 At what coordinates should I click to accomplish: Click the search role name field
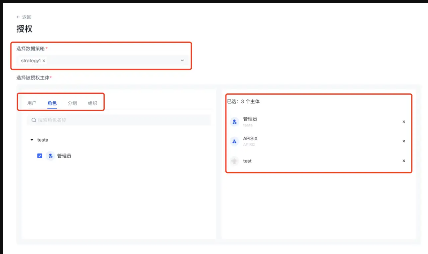[x=121, y=120]
